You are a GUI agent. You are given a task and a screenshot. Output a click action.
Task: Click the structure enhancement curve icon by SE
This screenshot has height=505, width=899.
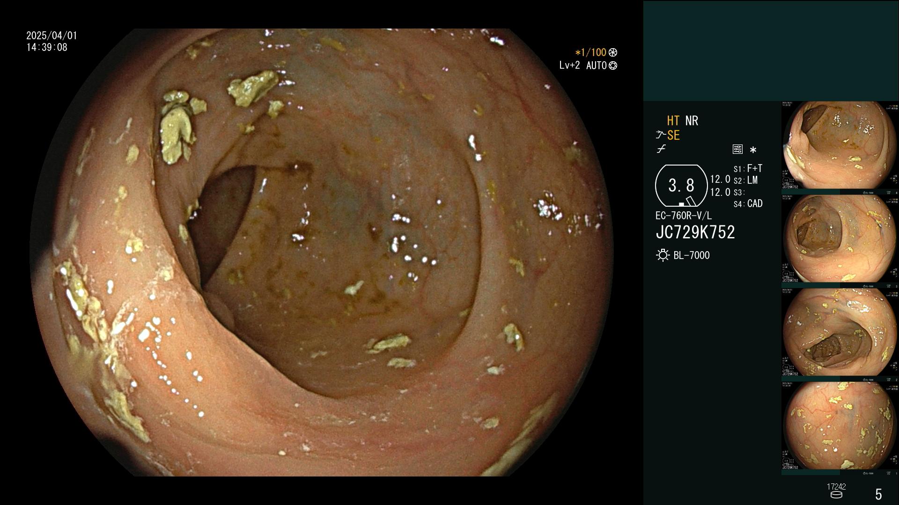pyautogui.click(x=661, y=135)
